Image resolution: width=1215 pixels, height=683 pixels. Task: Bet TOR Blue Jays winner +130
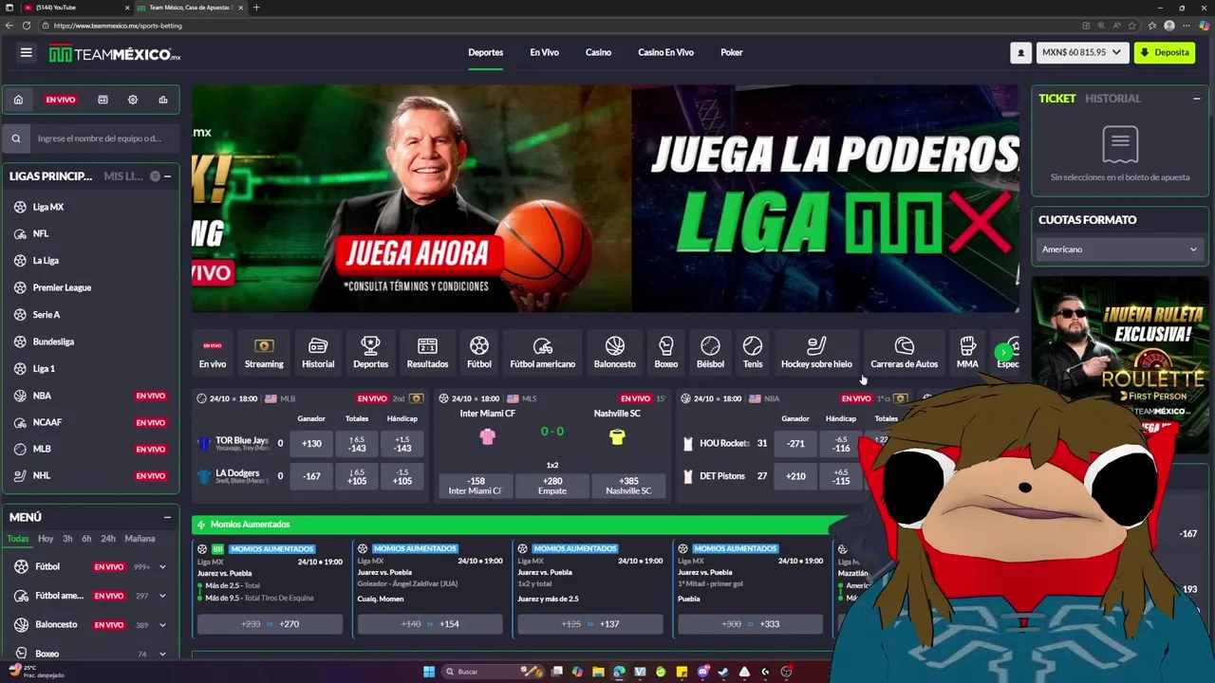pos(311,444)
